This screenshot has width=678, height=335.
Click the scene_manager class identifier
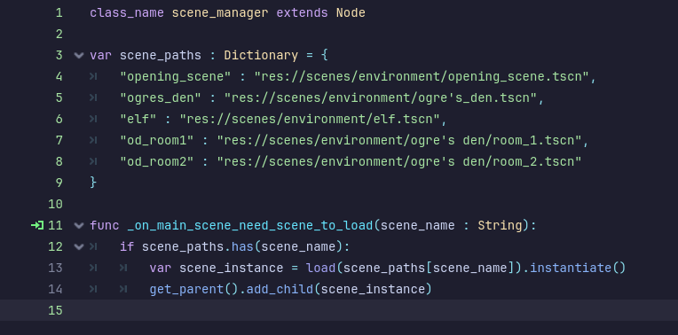[x=220, y=13]
